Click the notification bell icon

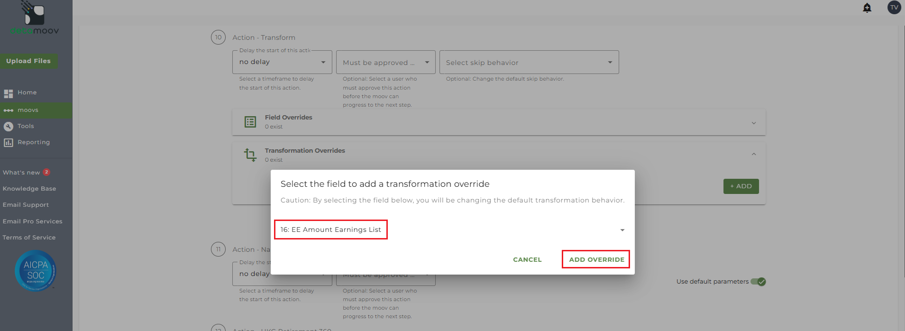867,8
